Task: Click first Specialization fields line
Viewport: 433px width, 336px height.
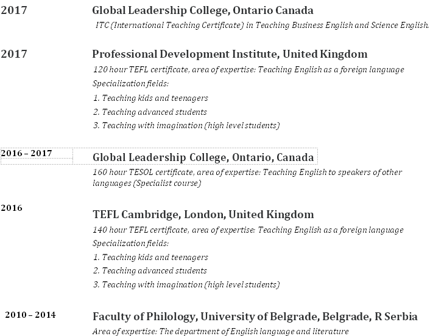Action: pos(130,83)
